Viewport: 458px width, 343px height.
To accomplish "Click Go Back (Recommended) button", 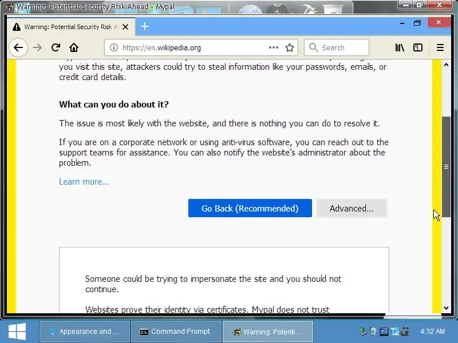I will (x=250, y=208).
